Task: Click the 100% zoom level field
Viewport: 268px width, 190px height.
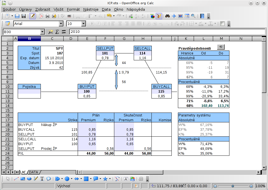Action: click(x=260, y=186)
